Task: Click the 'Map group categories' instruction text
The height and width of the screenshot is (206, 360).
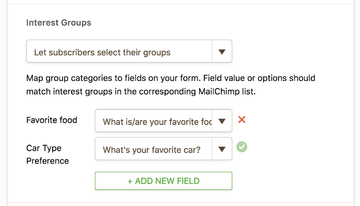Action: [x=171, y=85]
